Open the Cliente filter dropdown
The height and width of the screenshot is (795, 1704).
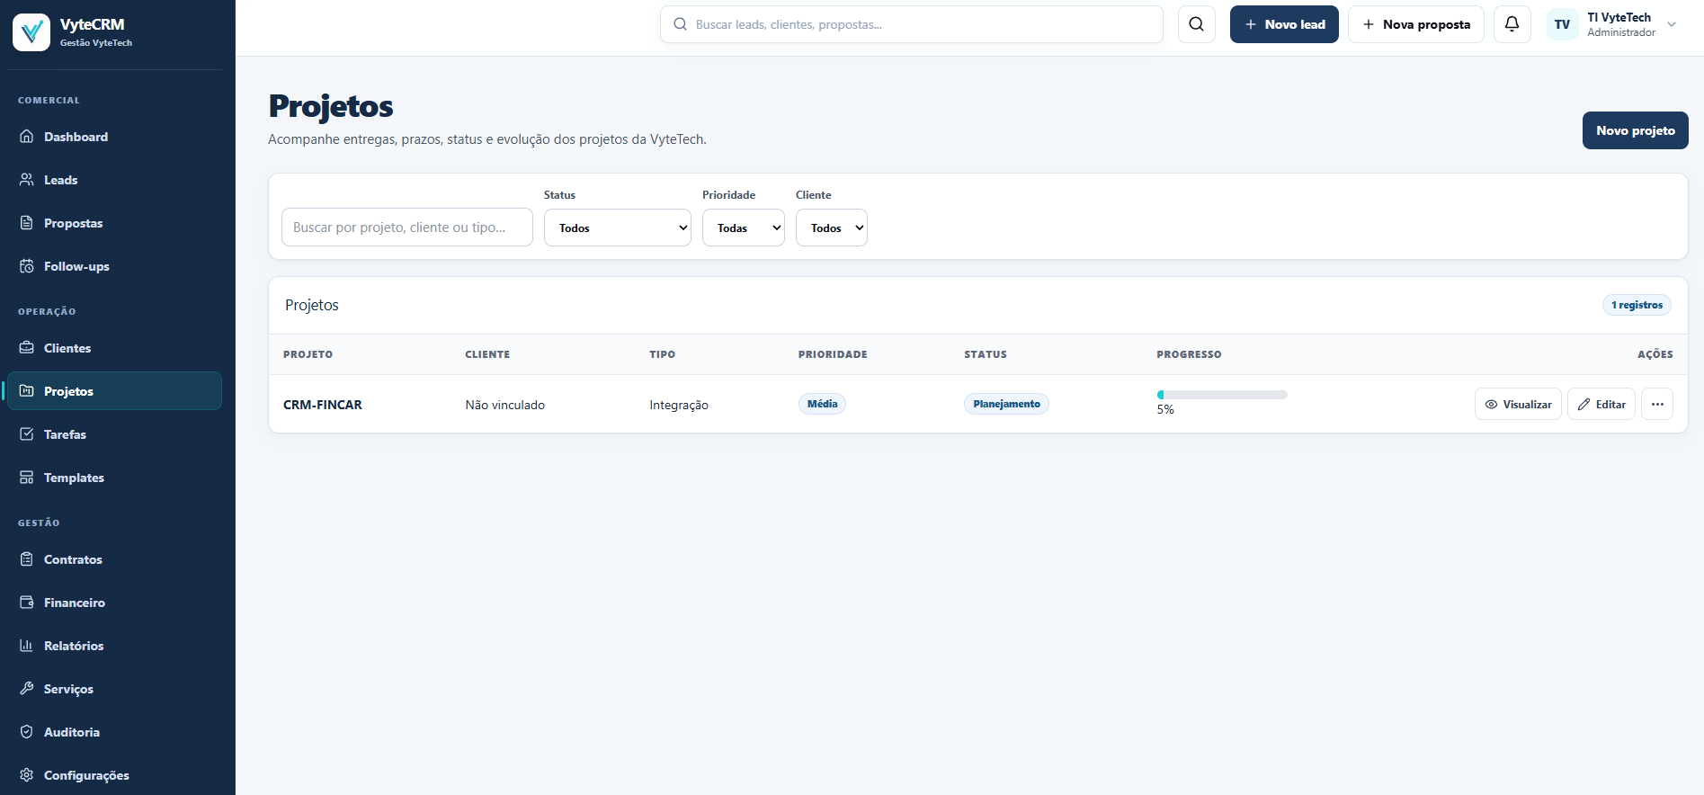pyautogui.click(x=832, y=228)
